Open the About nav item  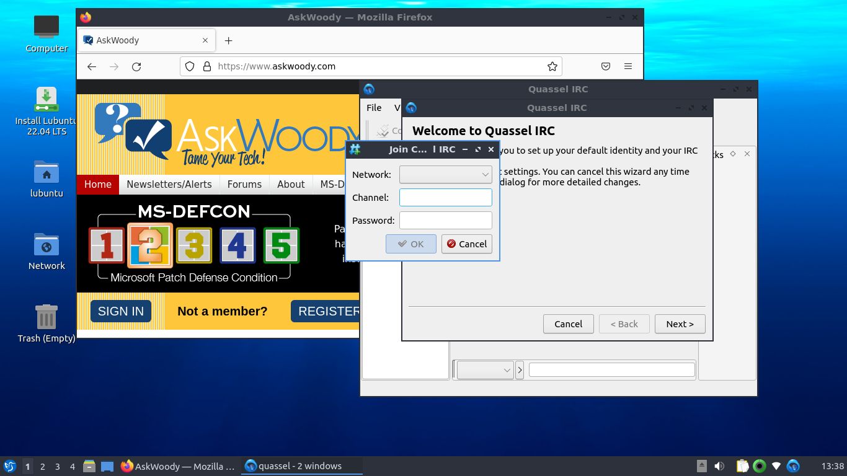[x=291, y=184]
